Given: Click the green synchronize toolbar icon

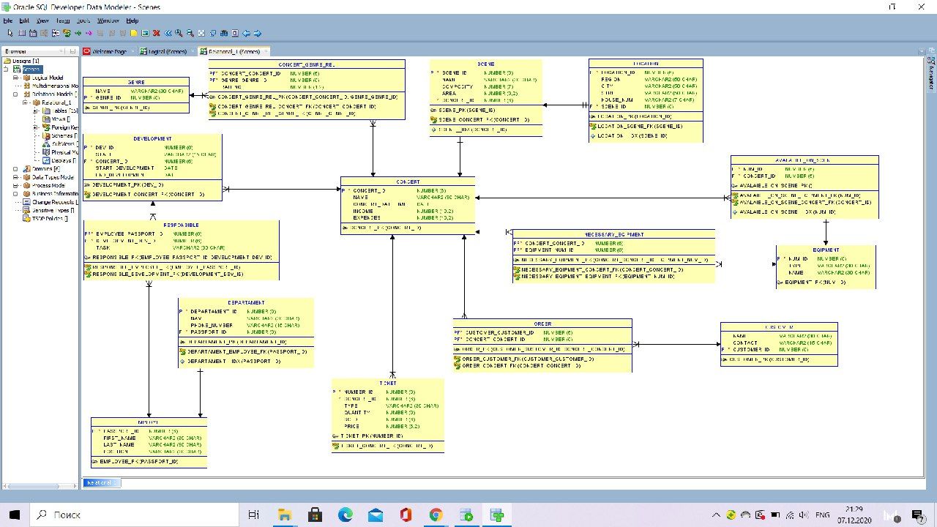Looking at the screenshot, I should tap(67, 33).
